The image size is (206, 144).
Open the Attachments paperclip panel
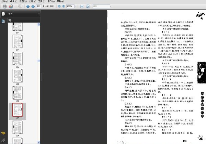tap(3, 140)
